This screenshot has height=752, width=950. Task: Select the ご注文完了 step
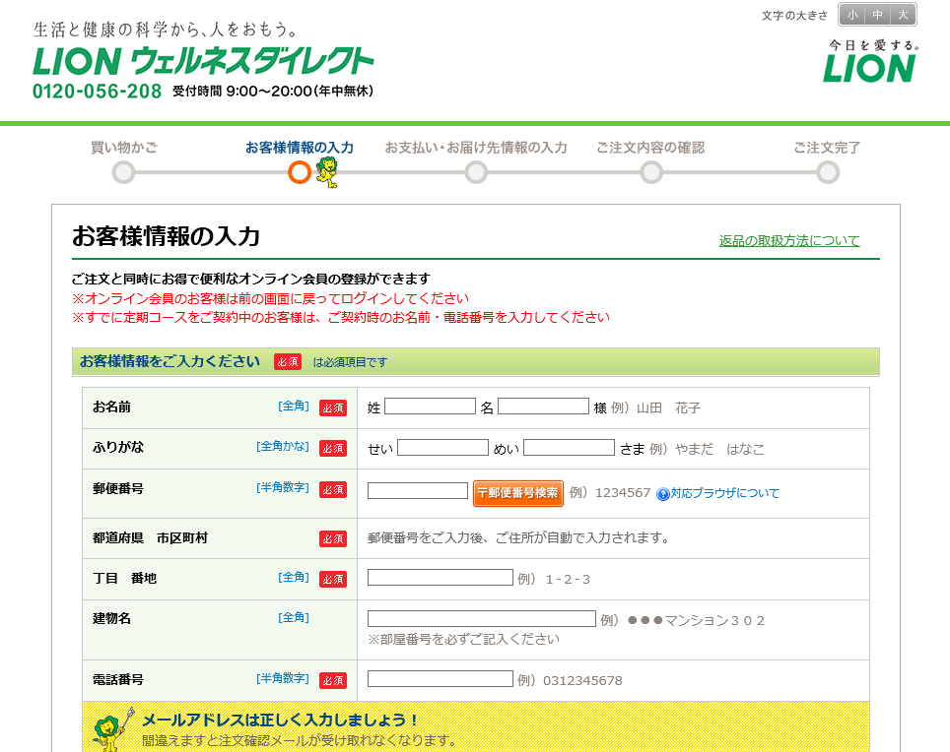[x=827, y=147]
